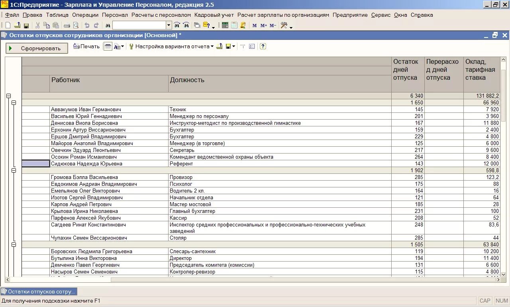Image resolution: width=510 pixels, height=307 pixels.
Task: Expand the Настройка варианта отчета dropdown
Action: coord(212,46)
